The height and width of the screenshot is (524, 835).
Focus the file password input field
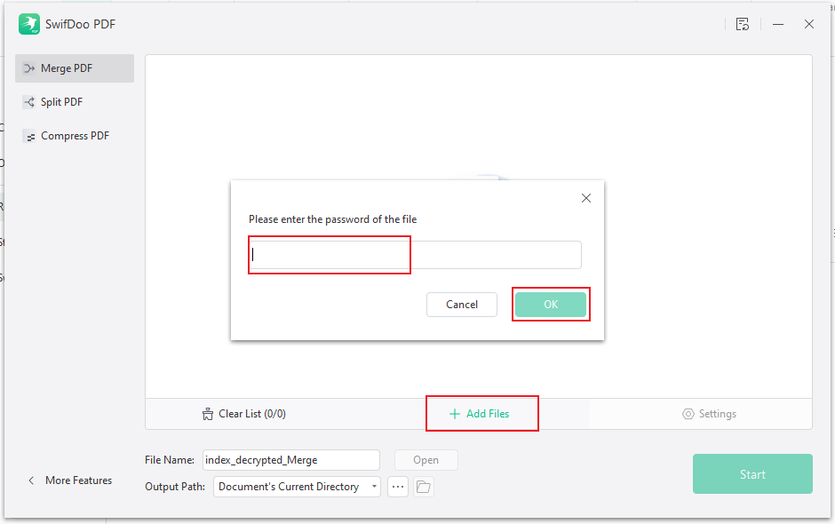415,255
